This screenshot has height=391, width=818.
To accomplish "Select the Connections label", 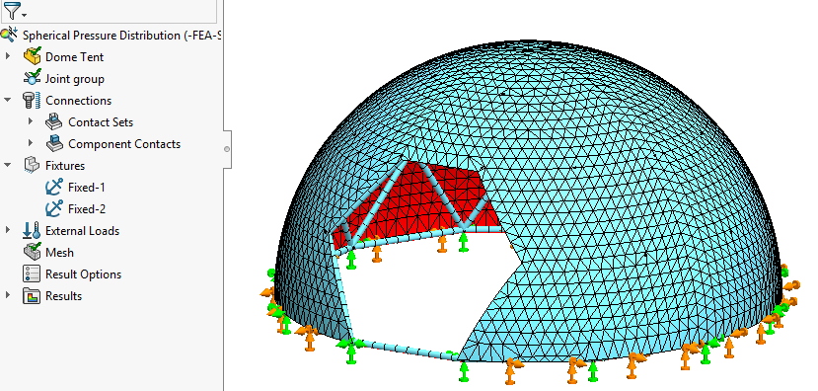I will [x=78, y=101].
